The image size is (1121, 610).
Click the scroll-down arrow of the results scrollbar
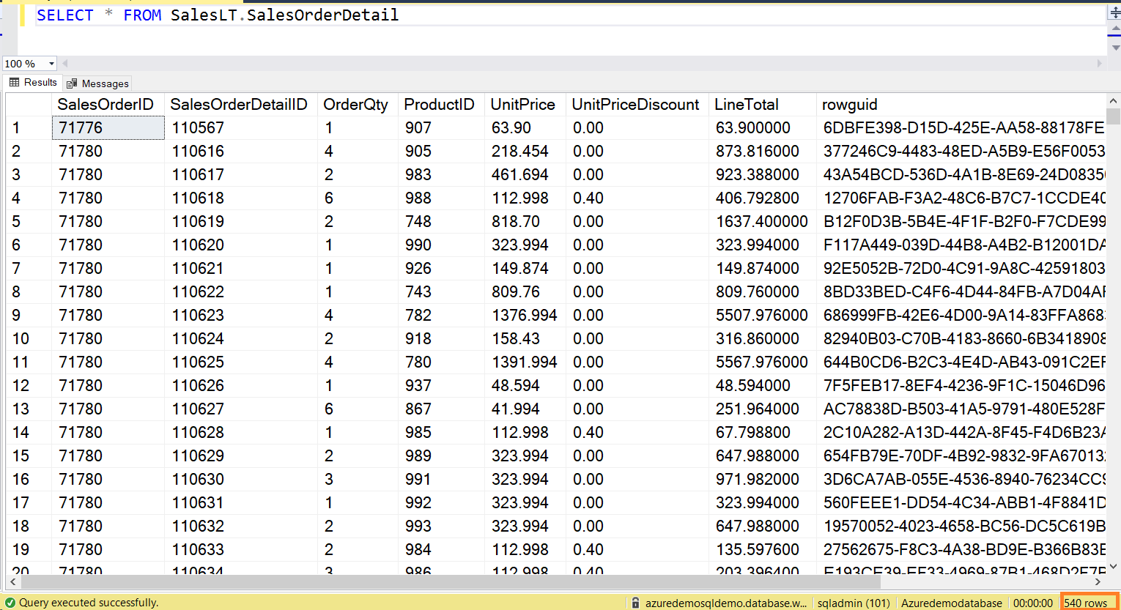[x=1114, y=565]
